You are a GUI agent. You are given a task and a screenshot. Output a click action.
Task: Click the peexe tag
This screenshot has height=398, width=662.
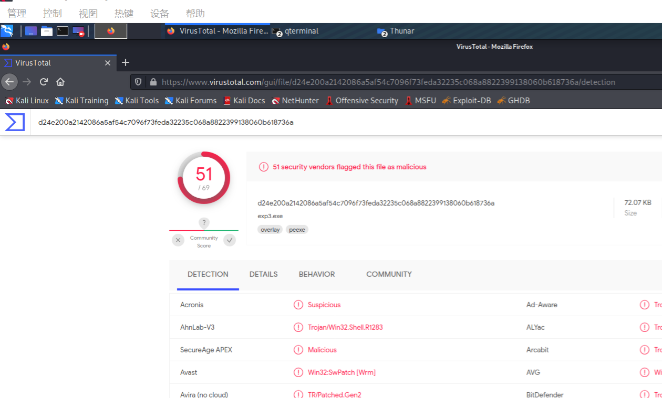297,230
